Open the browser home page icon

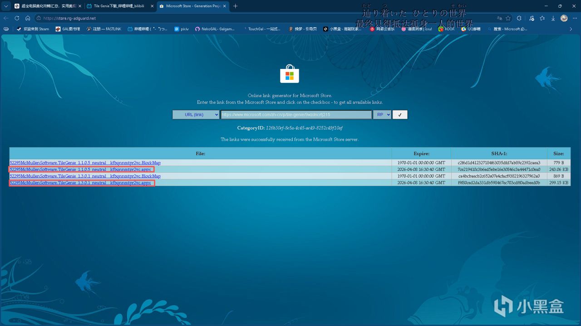point(28,18)
